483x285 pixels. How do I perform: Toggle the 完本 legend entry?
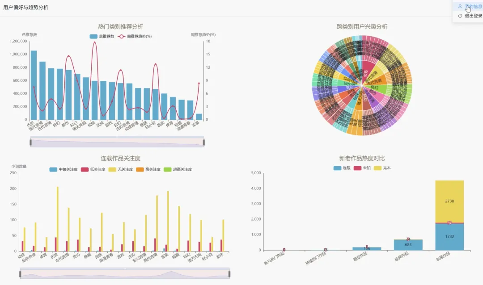click(382, 168)
